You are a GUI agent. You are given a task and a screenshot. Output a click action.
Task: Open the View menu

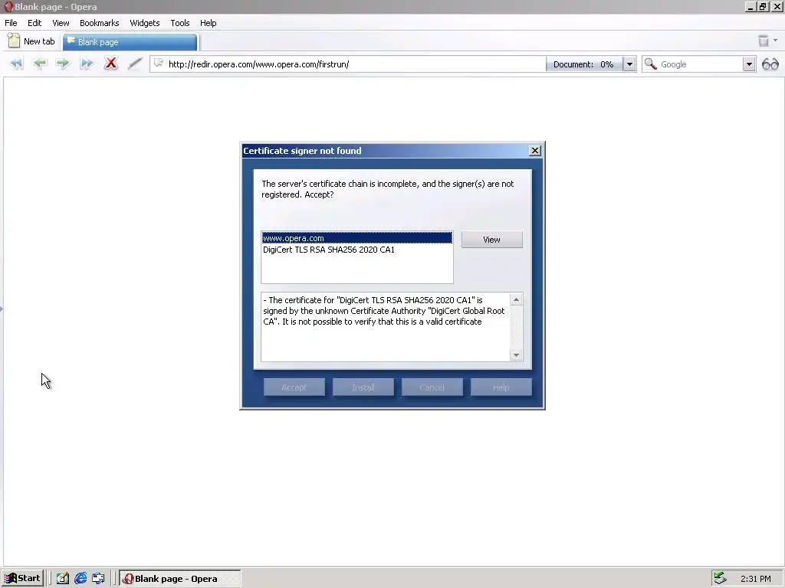pyautogui.click(x=61, y=23)
